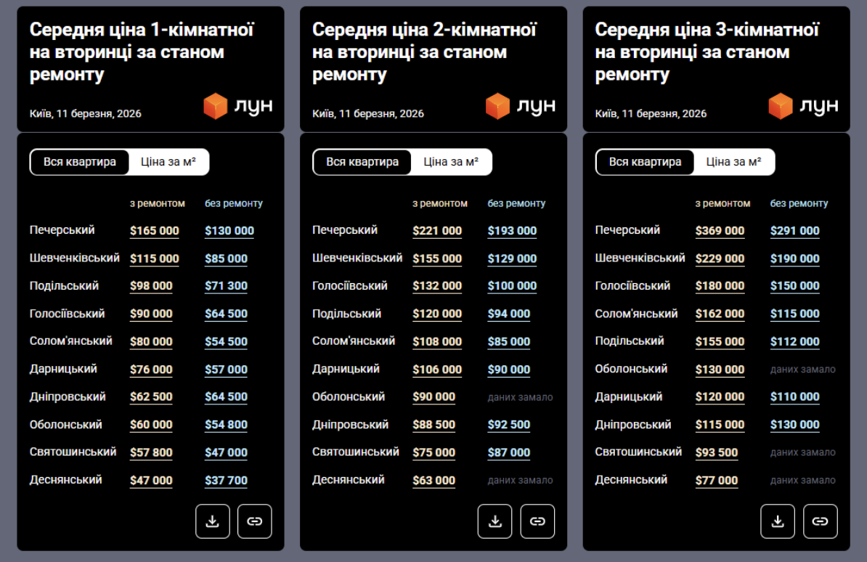Open $92 500 Дніпровський 2-room unrenovated price
This screenshot has height=562, width=867.
509,425
